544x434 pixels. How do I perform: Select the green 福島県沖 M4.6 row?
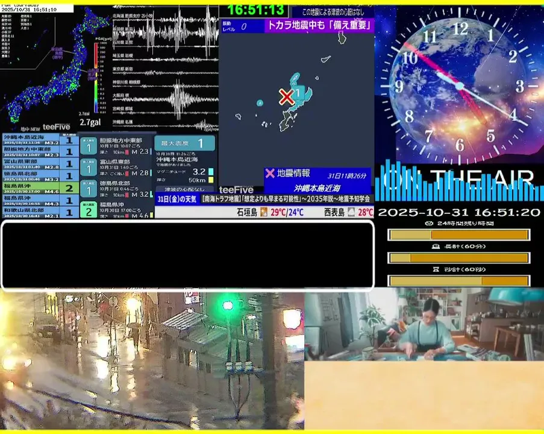40,188
